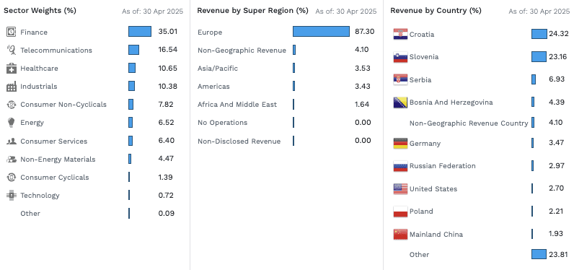
Task: Click the Europe region label
Action: tap(210, 32)
